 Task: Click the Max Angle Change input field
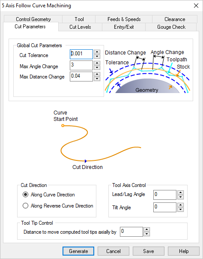pos(81,65)
